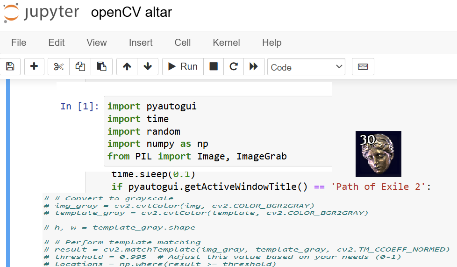Click the In [1] cell prompt
Screen dimensions: 457x267
[x=79, y=106]
